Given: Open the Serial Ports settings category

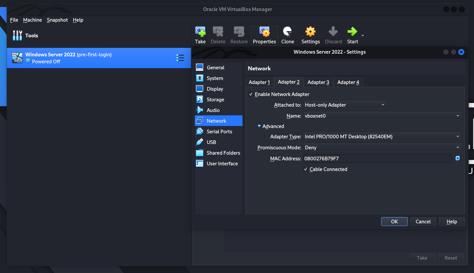Looking at the screenshot, I should click(218, 131).
